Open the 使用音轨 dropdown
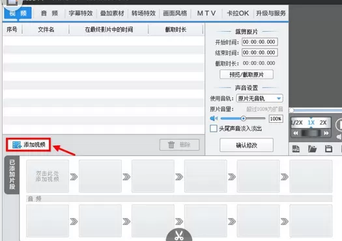This screenshot has height=241, width=342. [x=259, y=98]
